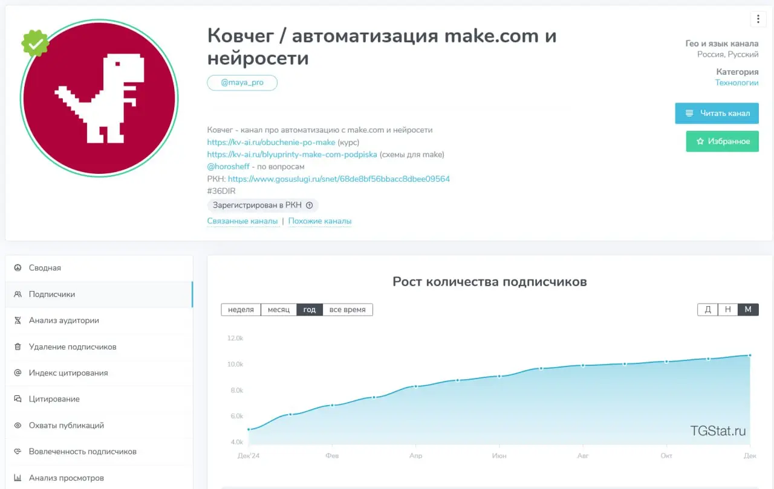
Task: Click the icon left of 'Вовлеченность подписчиков'
Action: 18,452
